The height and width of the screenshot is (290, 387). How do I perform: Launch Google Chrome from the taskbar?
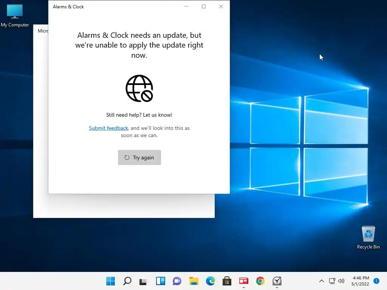pyautogui.click(x=260, y=281)
